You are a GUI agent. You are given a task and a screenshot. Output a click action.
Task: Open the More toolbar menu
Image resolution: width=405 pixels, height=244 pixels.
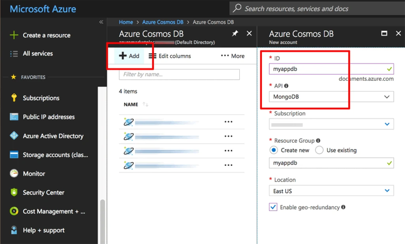pyautogui.click(x=233, y=56)
